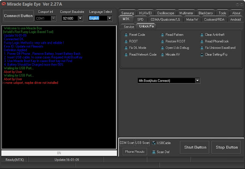Switch to the Samsung tab
Image resolution: width=245 pixels, height=169 pixels.
click(x=127, y=13)
